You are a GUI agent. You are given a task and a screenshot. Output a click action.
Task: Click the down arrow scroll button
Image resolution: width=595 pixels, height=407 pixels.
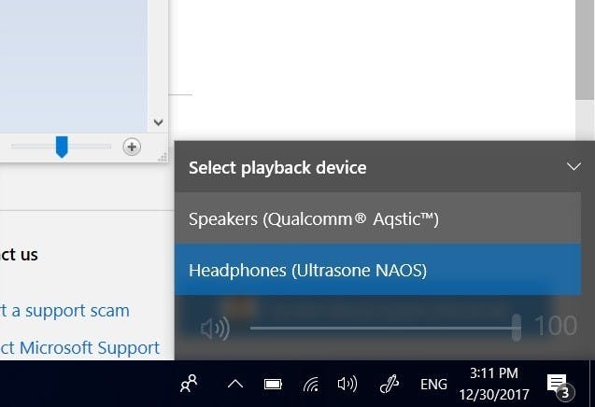point(158,122)
